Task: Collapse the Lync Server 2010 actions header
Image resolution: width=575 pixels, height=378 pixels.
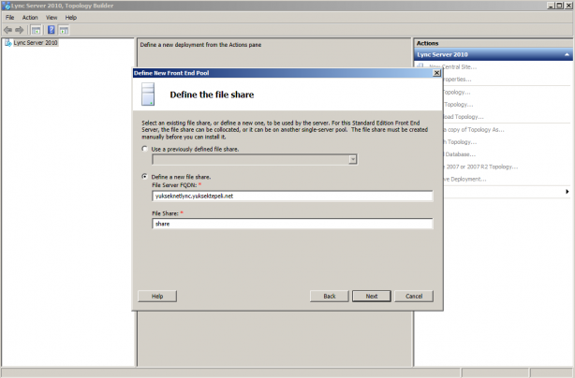Action: tap(567, 54)
